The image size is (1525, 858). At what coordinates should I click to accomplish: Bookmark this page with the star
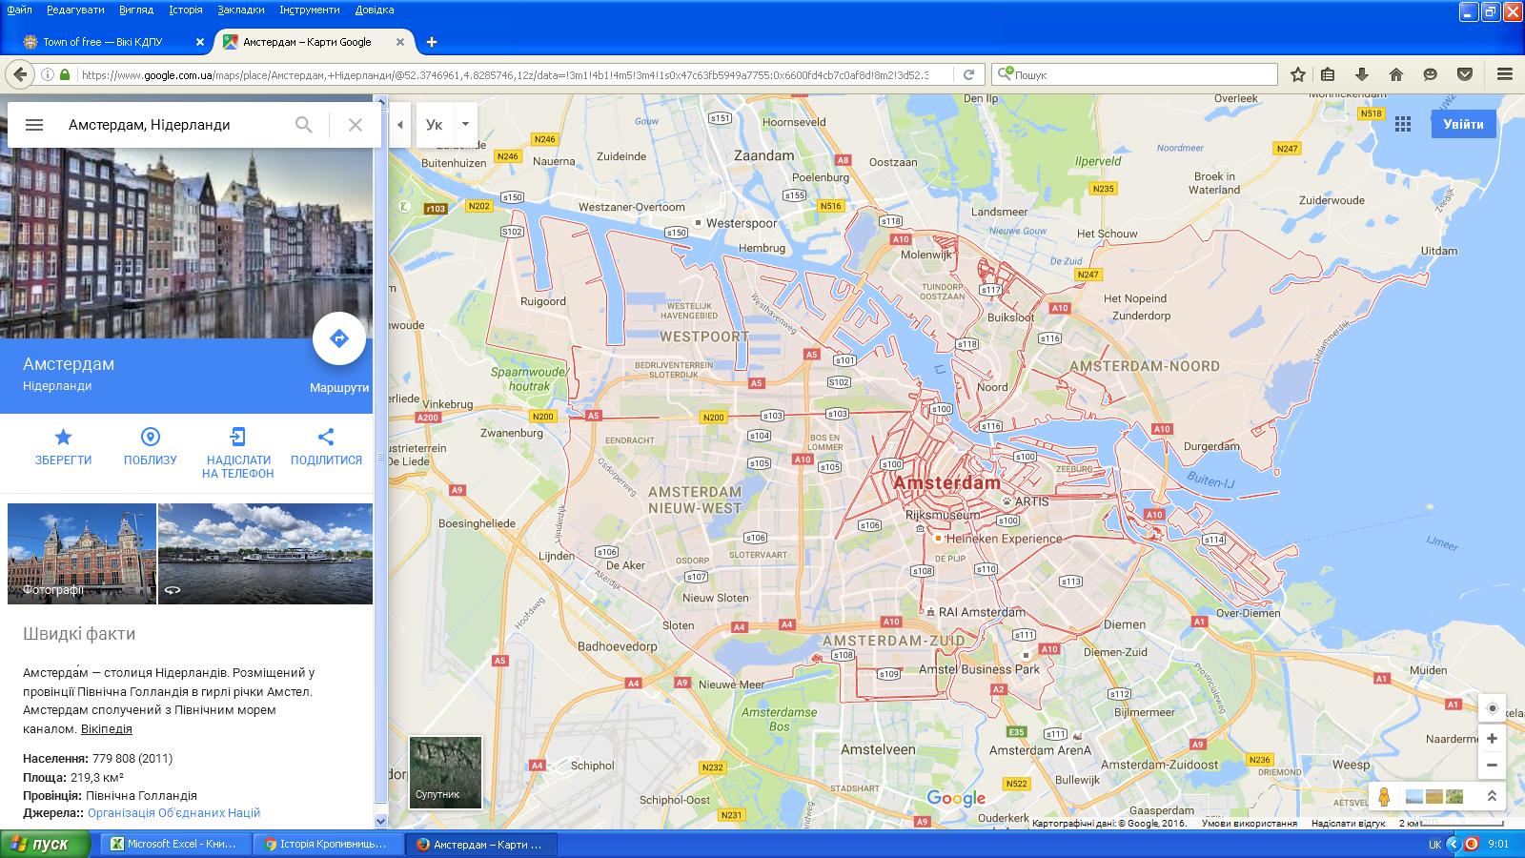coord(1297,74)
